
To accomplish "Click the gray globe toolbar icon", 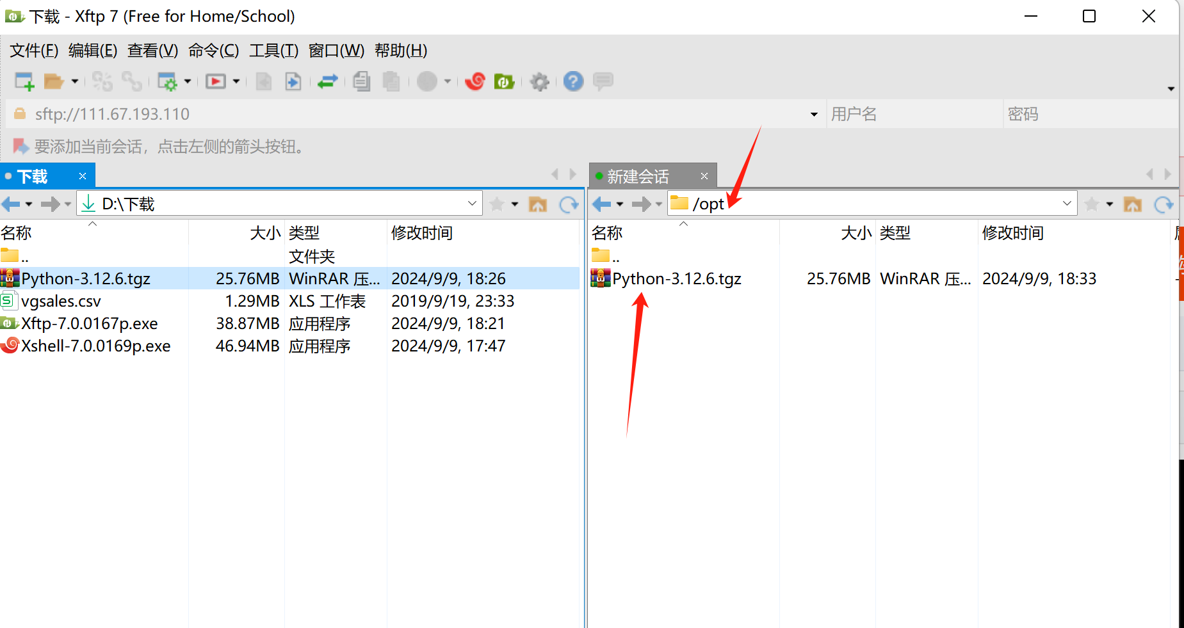I will [x=427, y=81].
